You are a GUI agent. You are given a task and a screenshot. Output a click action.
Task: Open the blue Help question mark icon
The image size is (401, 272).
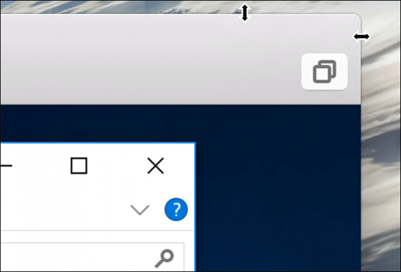tap(176, 209)
